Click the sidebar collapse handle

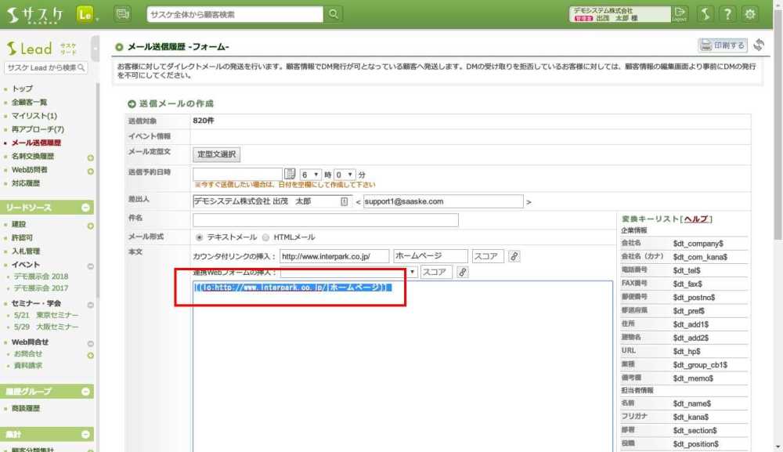[96, 49]
